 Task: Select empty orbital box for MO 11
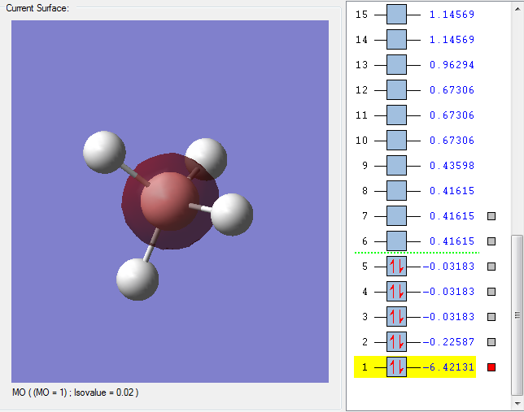pos(397,115)
